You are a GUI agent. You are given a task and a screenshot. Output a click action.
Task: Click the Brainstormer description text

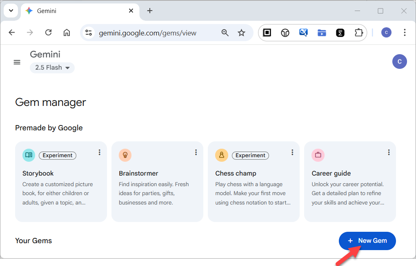(x=154, y=193)
